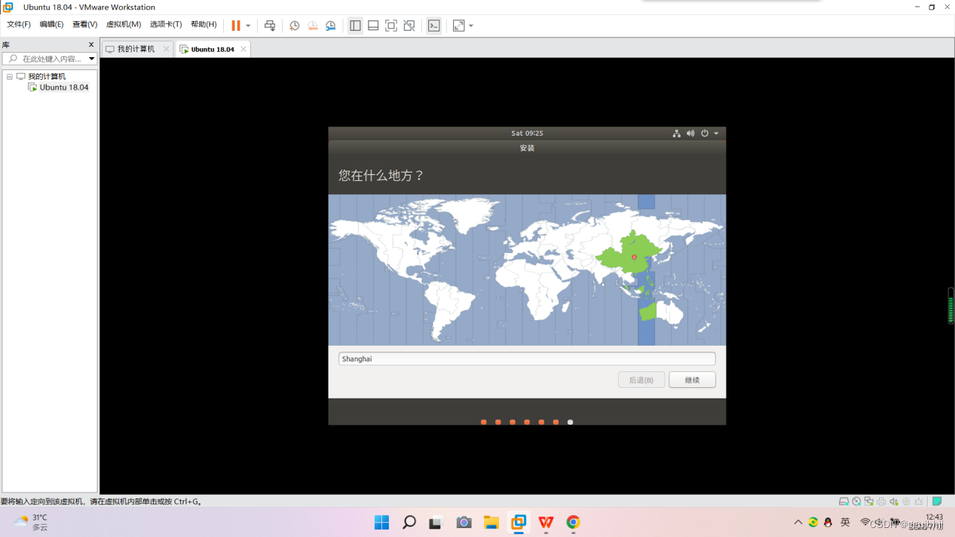Viewport: 955px width, 537px height.
Task: Click the Revert to snapshot icon
Action: point(313,26)
